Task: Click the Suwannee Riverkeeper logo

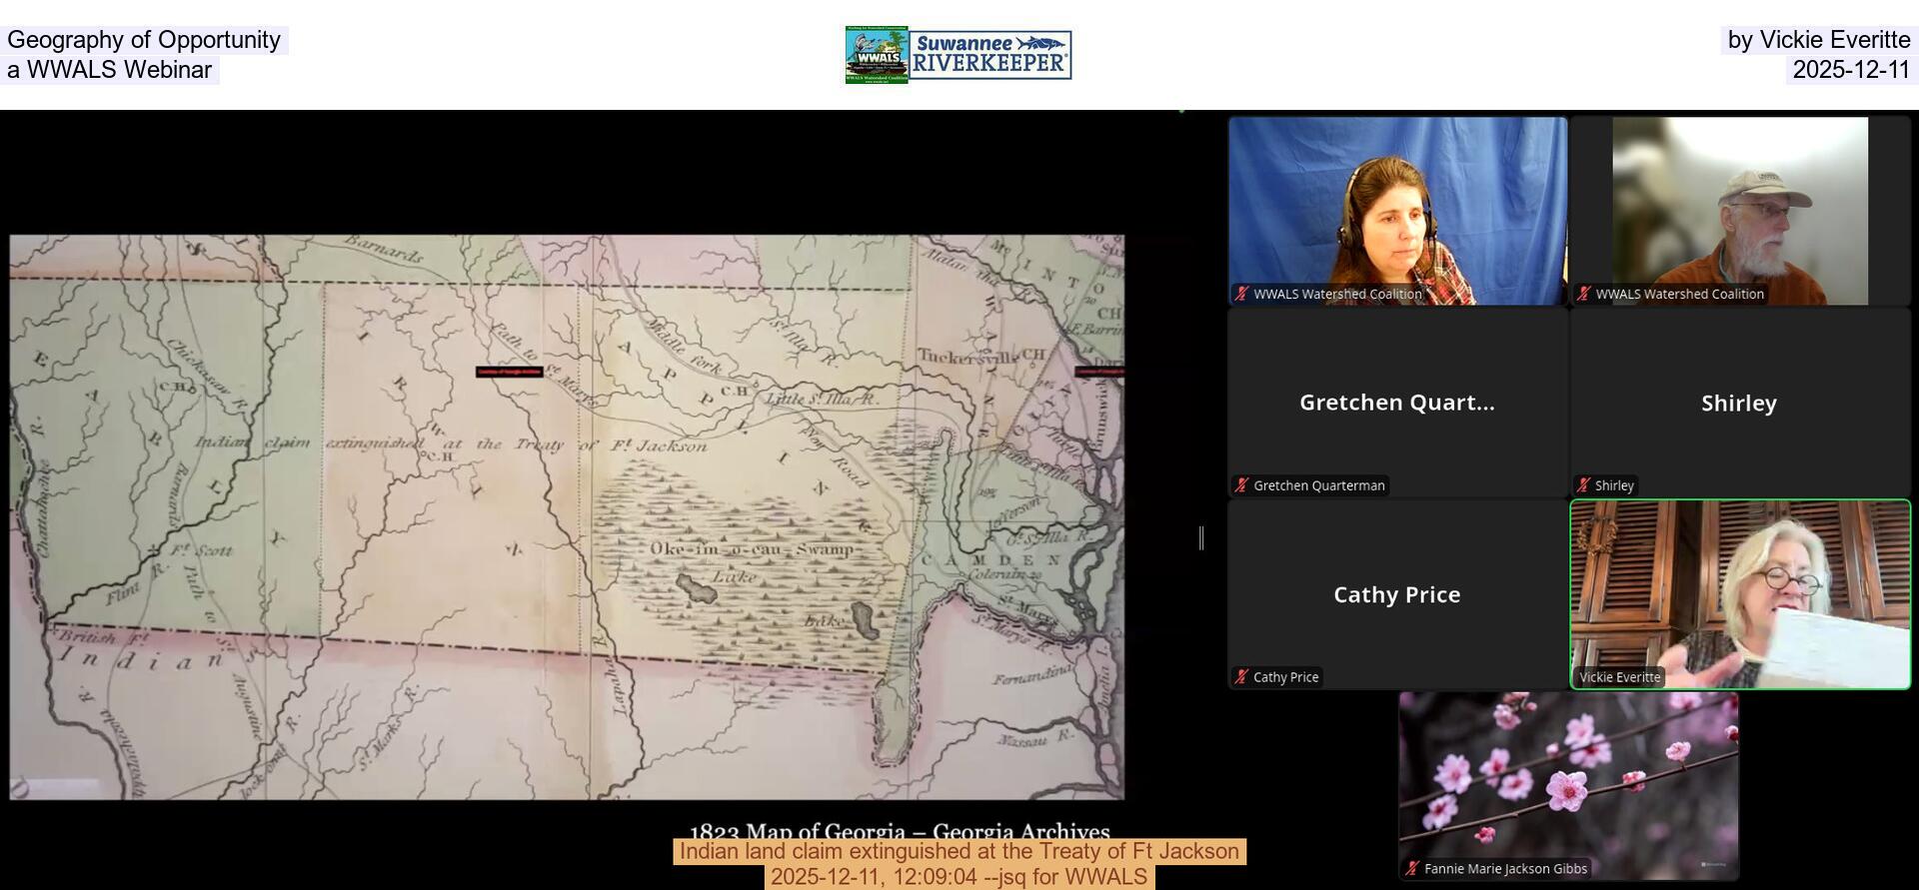Action: pyautogui.click(x=990, y=55)
